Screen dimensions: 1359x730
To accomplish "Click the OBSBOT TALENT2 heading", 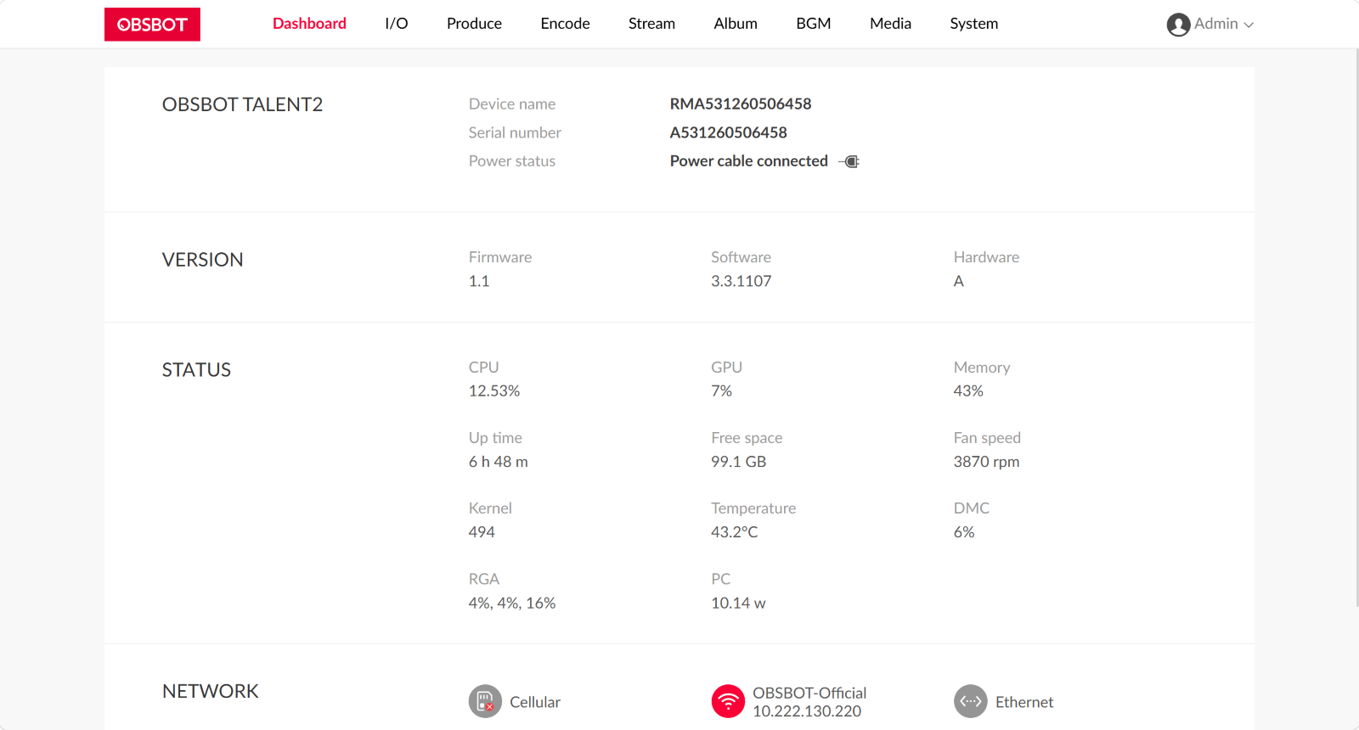I will point(243,104).
